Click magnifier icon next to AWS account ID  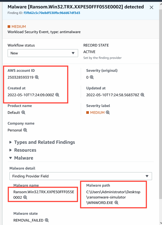pos(37,77)
